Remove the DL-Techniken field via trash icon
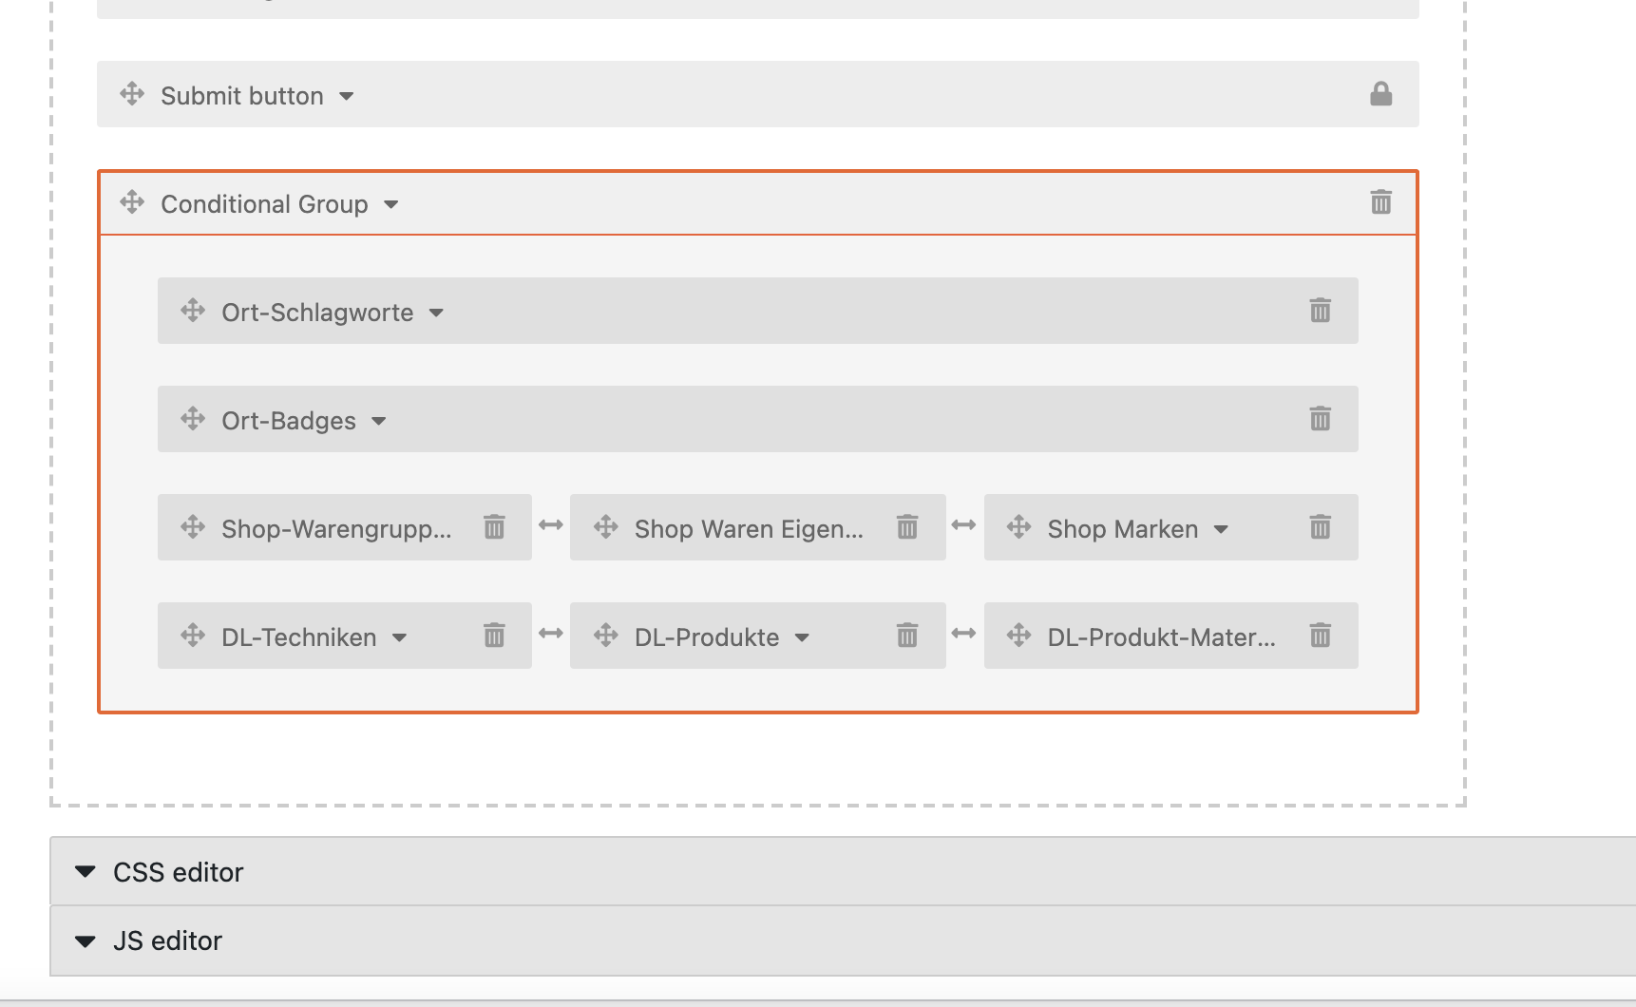 pos(494,636)
